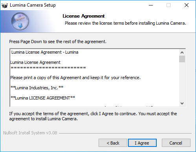Click the License Agreement heading
The height and width of the screenshot is (152, 196).
pos(84,16)
